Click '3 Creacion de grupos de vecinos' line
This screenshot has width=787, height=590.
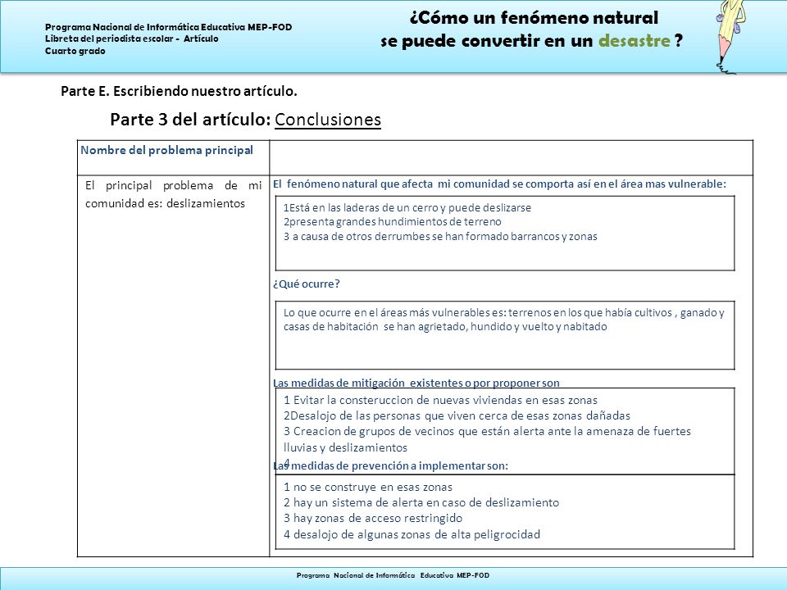[x=487, y=432]
